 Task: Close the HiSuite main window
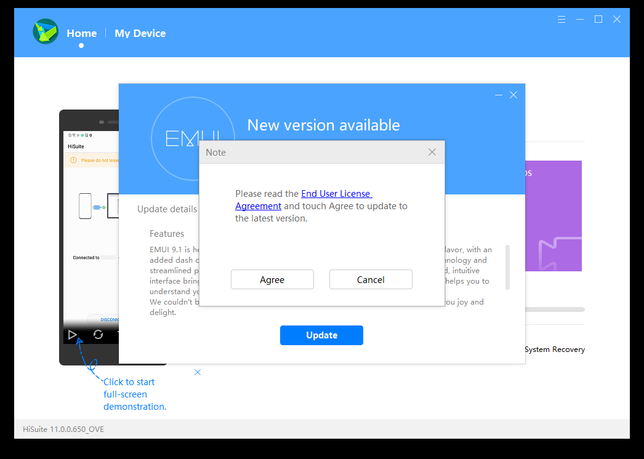[x=617, y=19]
